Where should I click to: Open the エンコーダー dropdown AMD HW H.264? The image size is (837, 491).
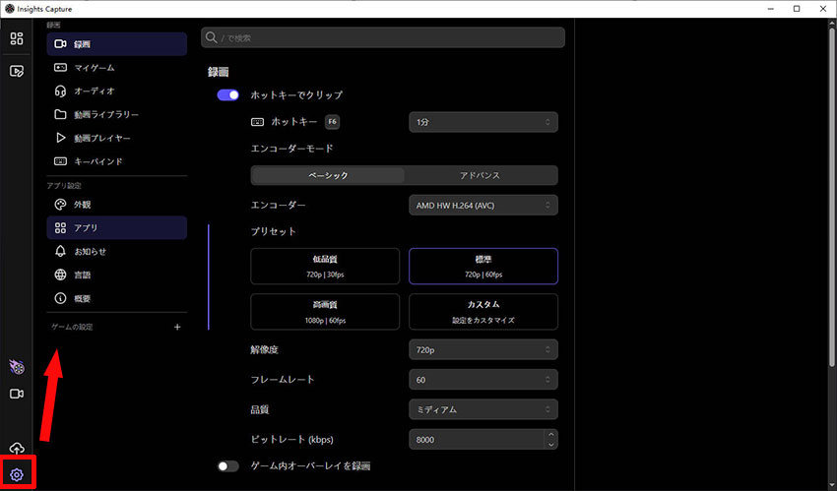coord(483,205)
